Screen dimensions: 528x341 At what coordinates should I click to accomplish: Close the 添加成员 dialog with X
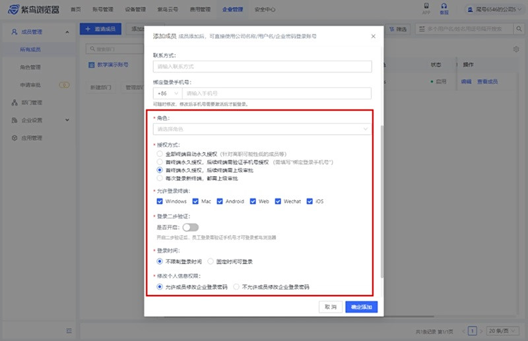coord(373,36)
